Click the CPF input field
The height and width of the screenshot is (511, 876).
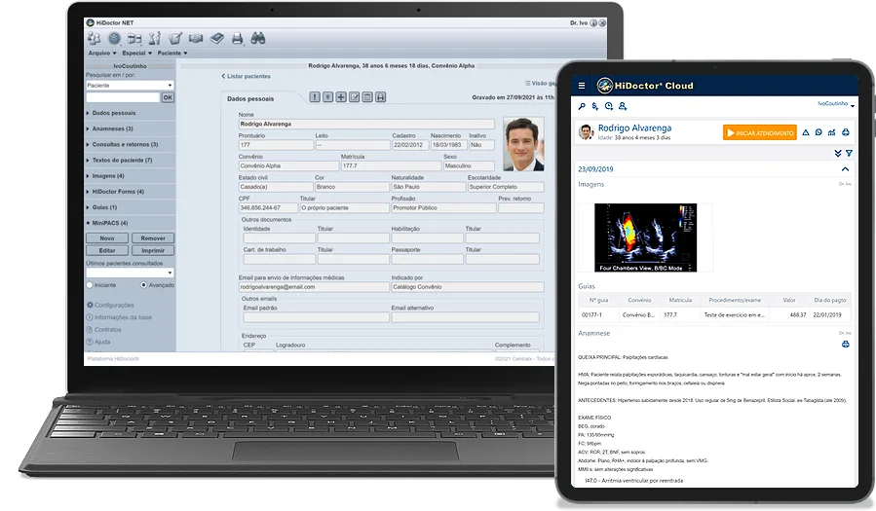(x=268, y=207)
